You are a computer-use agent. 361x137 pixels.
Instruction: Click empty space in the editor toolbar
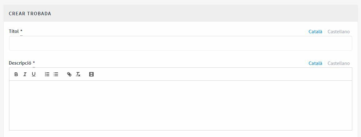click(x=218, y=74)
